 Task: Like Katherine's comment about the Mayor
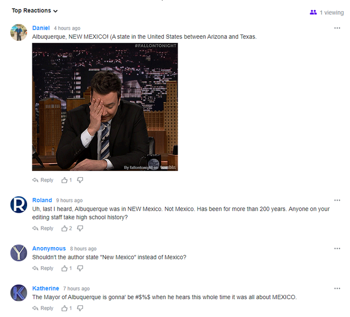(65, 308)
